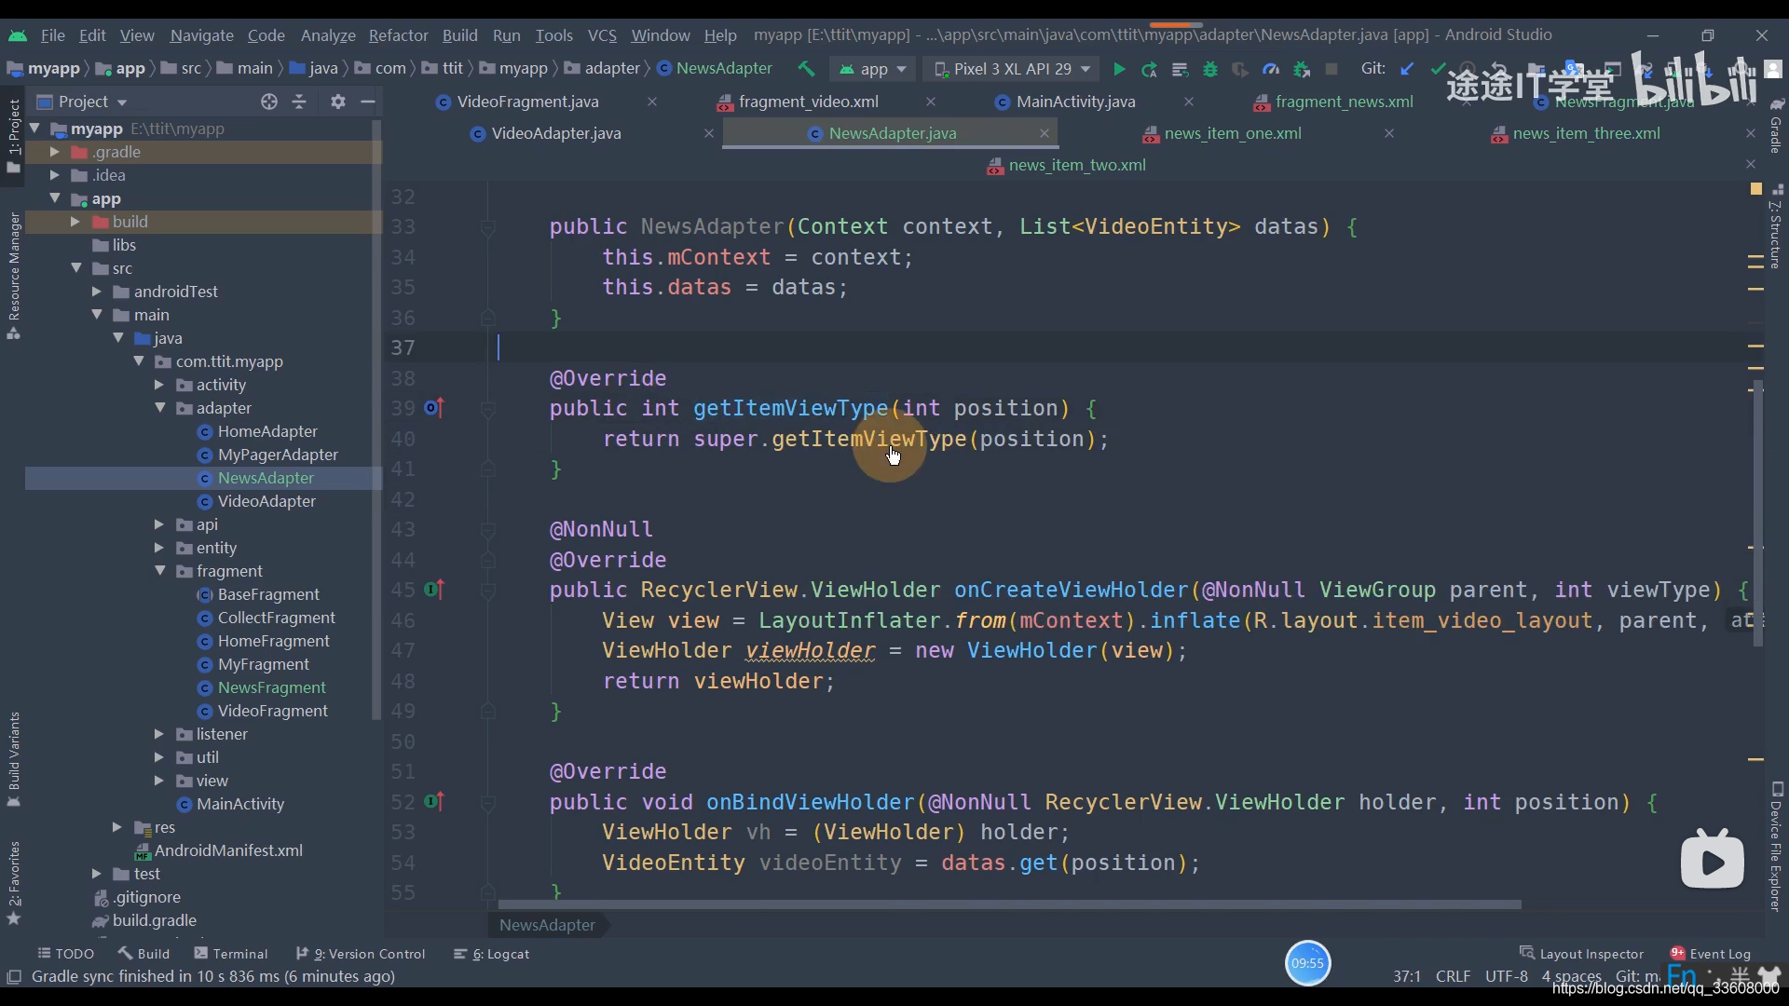Open the Refactor menu
The height and width of the screenshot is (1006, 1789).
[398, 35]
